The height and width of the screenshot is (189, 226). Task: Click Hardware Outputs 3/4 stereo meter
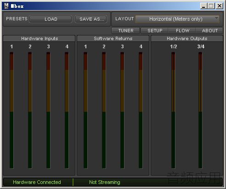(200, 110)
